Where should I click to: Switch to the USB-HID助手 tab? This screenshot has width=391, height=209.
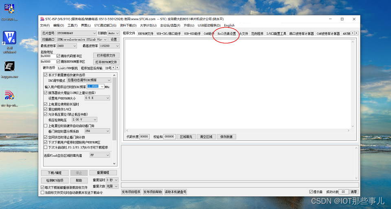point(192,34)
